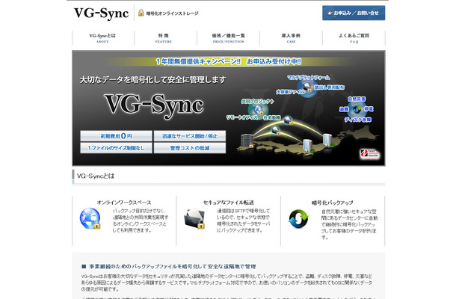Click the 事業継続のためのバックアップファイル heading
Image resolution: width=456 pixels, height=299 pixels.
172,266
